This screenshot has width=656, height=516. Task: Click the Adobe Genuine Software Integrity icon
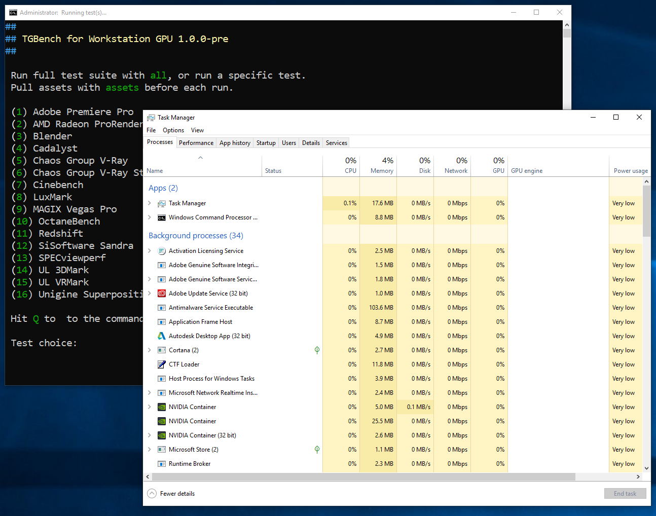point(162,265)
